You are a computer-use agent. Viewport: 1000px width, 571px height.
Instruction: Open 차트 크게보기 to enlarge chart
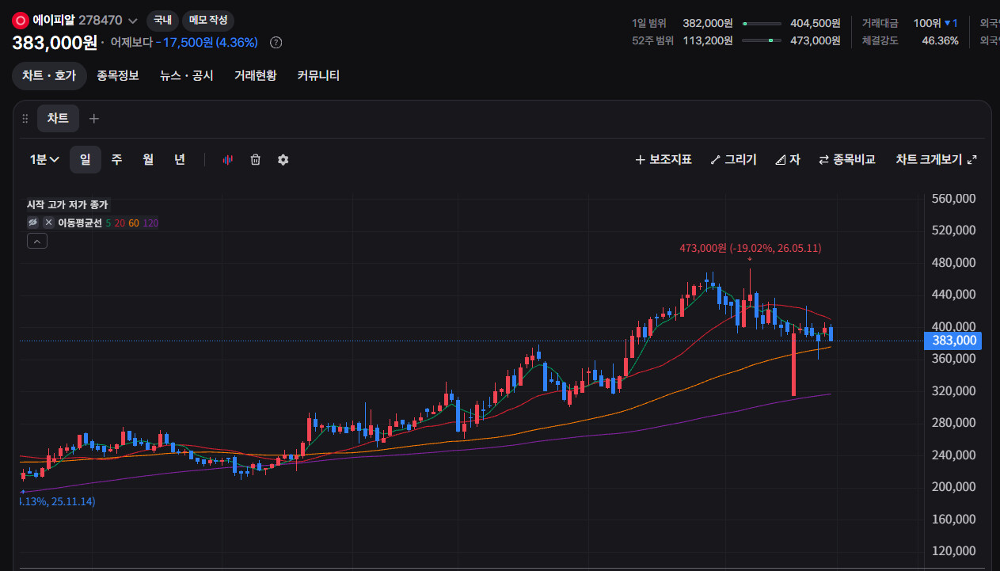coord(937,159)
